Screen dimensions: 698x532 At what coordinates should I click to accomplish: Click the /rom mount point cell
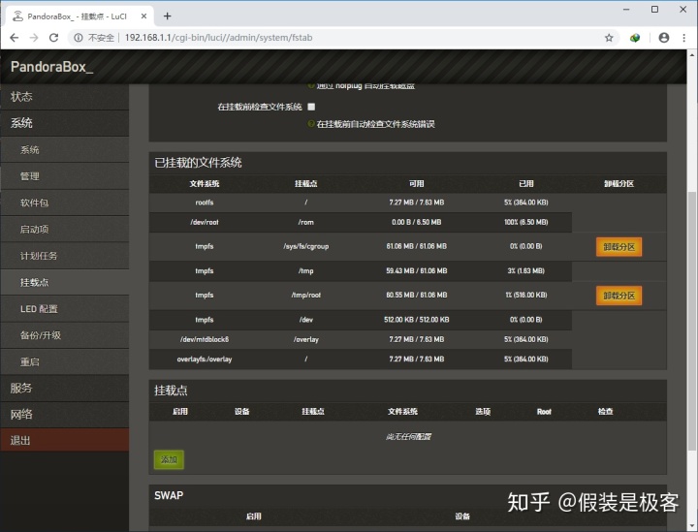[x=305, y=222]
